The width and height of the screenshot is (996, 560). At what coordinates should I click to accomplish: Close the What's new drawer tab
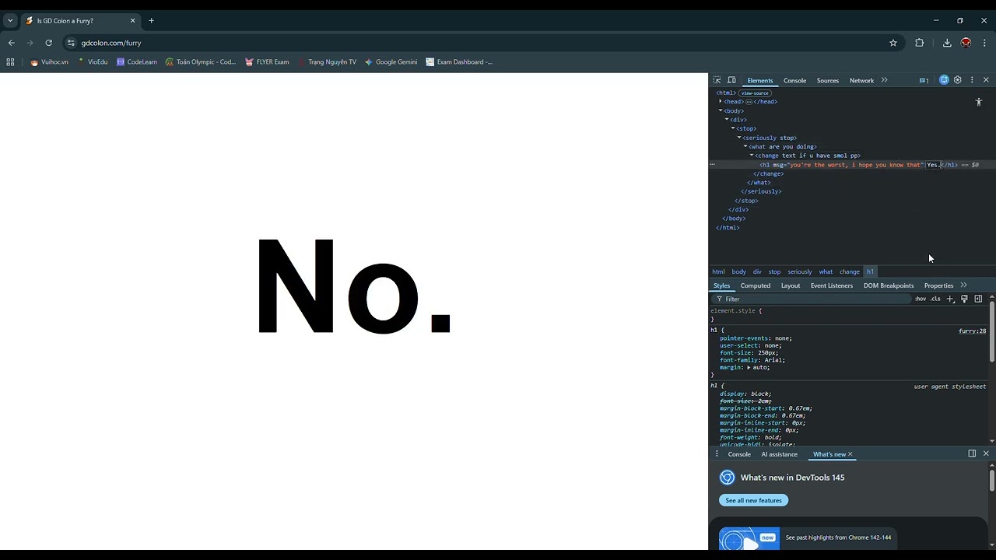coord(850,454)
